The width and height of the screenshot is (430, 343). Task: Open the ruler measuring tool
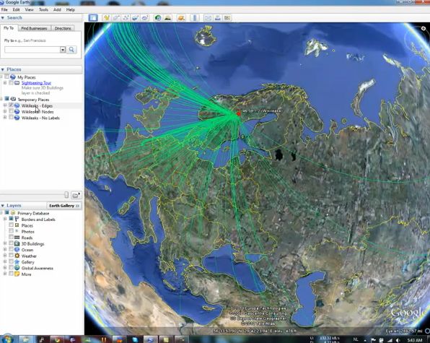point(195,18)
